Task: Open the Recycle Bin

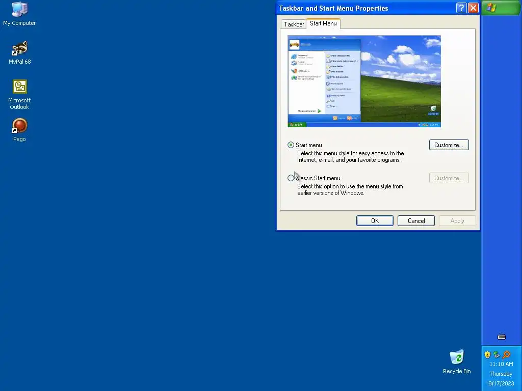Action: point(457,362)
